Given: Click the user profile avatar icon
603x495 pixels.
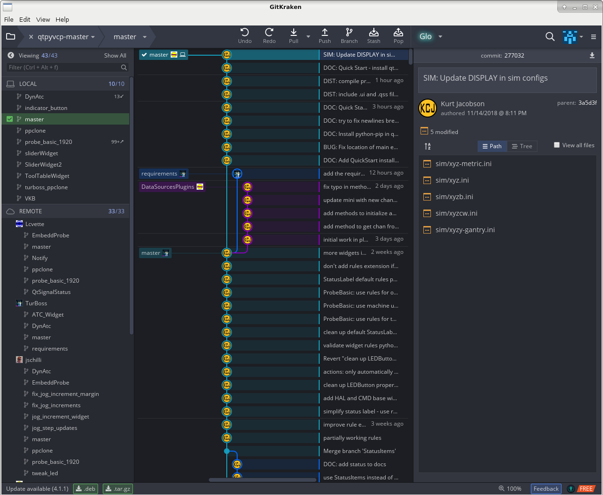Looking at the screenshot, I should (x=570, y=36).
